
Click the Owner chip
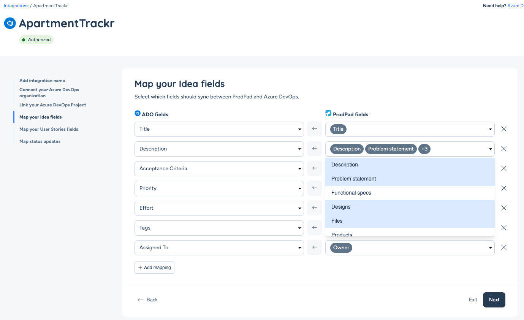tap(341, 248)
